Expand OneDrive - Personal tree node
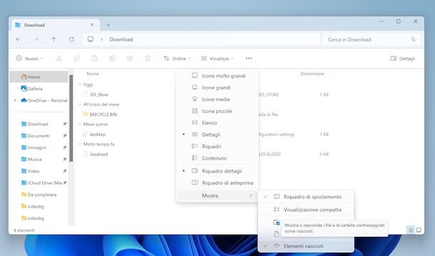435x256 pixels. (x=15, y=100)
